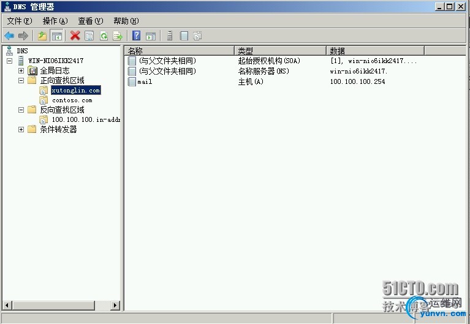Screen dimensions: 470x324
Task: Go forward with the grey arrow
Action: point(23,36)
